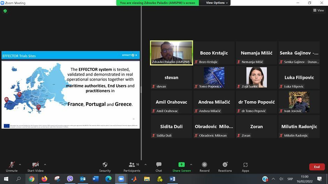Open the View Options dropdown
Viewport: 328px width, 184px height.
[x=217, y=3]
